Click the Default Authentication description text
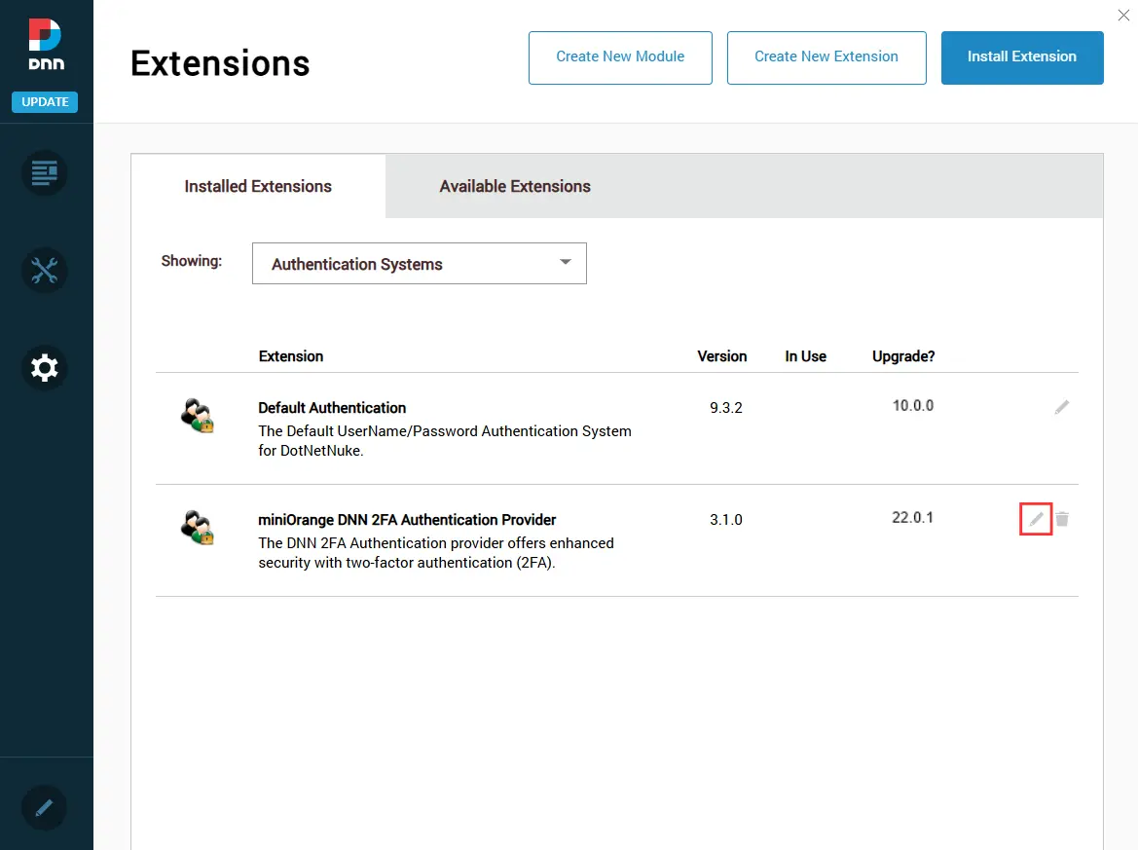Image resolution: width=1138 pixels, height=850 pixels. pyautogui.click(x=445, y=441)
